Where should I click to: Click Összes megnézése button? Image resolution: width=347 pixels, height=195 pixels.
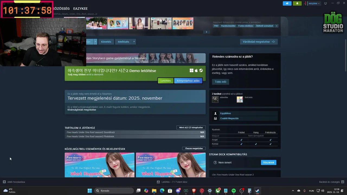coord(194,148)
